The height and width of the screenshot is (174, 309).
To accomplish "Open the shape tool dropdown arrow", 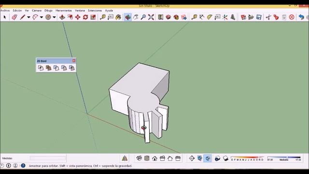I will (54, 17).
